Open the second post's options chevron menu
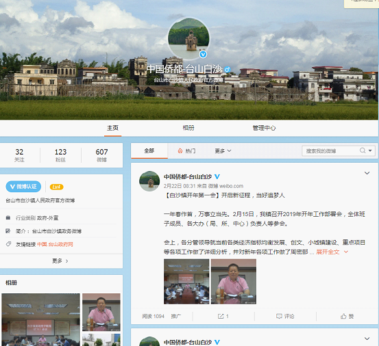The width and height of the screenshot is (379, 346). 367,338
